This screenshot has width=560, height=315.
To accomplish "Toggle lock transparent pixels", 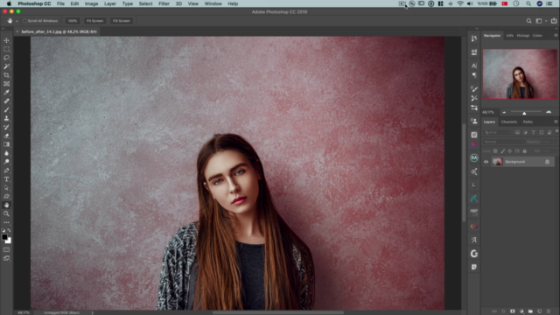I will (495, 151).
